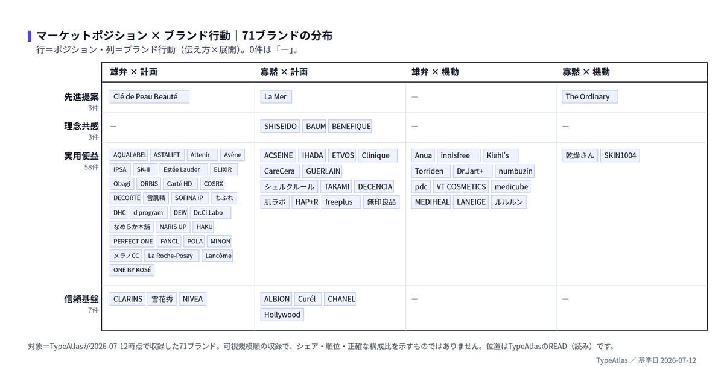Viewport: 724px width, 367px height.
Task: Click the SKIN1004 chip
Action: 620,155
